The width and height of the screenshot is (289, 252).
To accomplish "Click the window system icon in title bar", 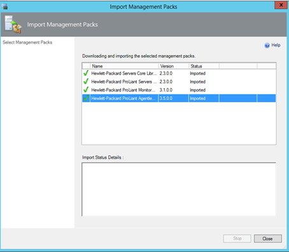I will (4, 6).
